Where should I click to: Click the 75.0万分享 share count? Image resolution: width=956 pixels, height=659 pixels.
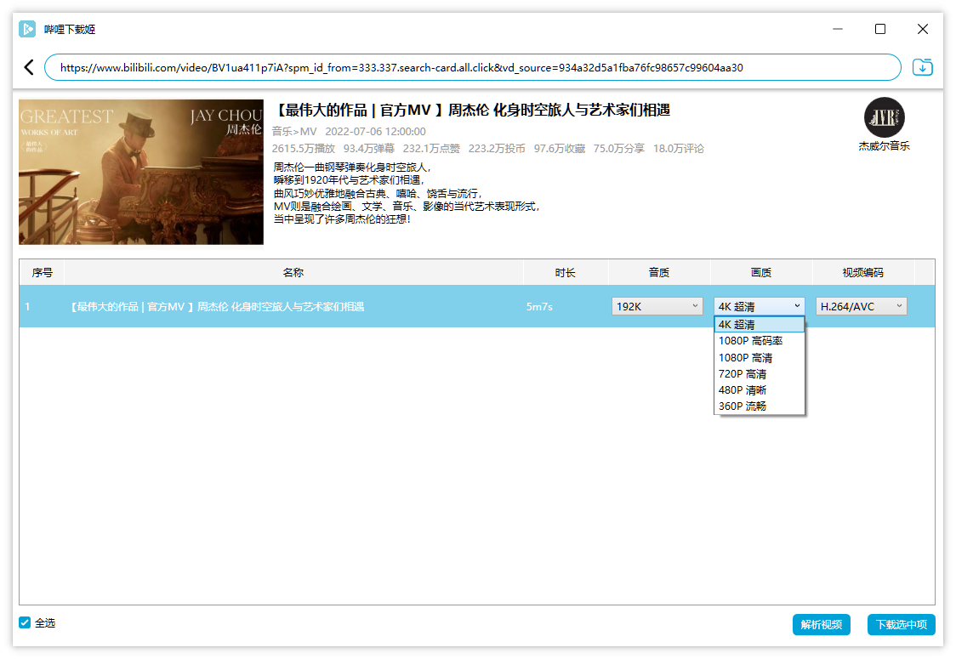(x=619, y=148)
